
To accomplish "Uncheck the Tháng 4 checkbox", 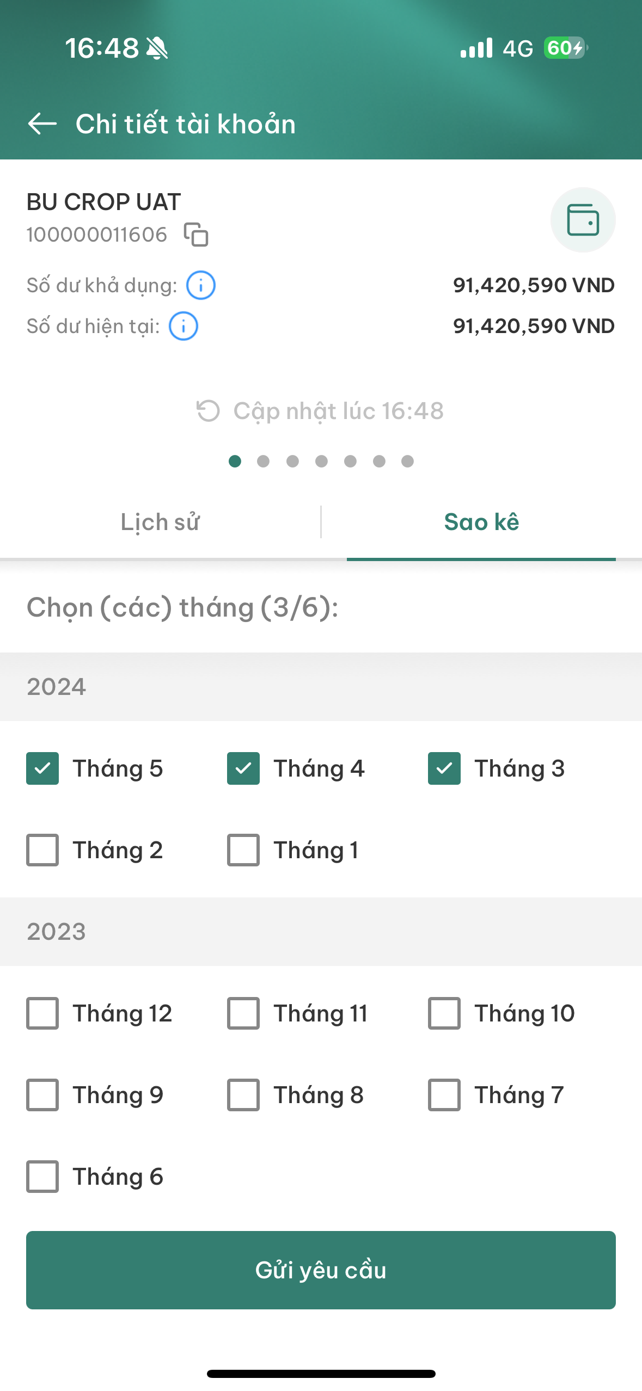I will tap(243, 768).
